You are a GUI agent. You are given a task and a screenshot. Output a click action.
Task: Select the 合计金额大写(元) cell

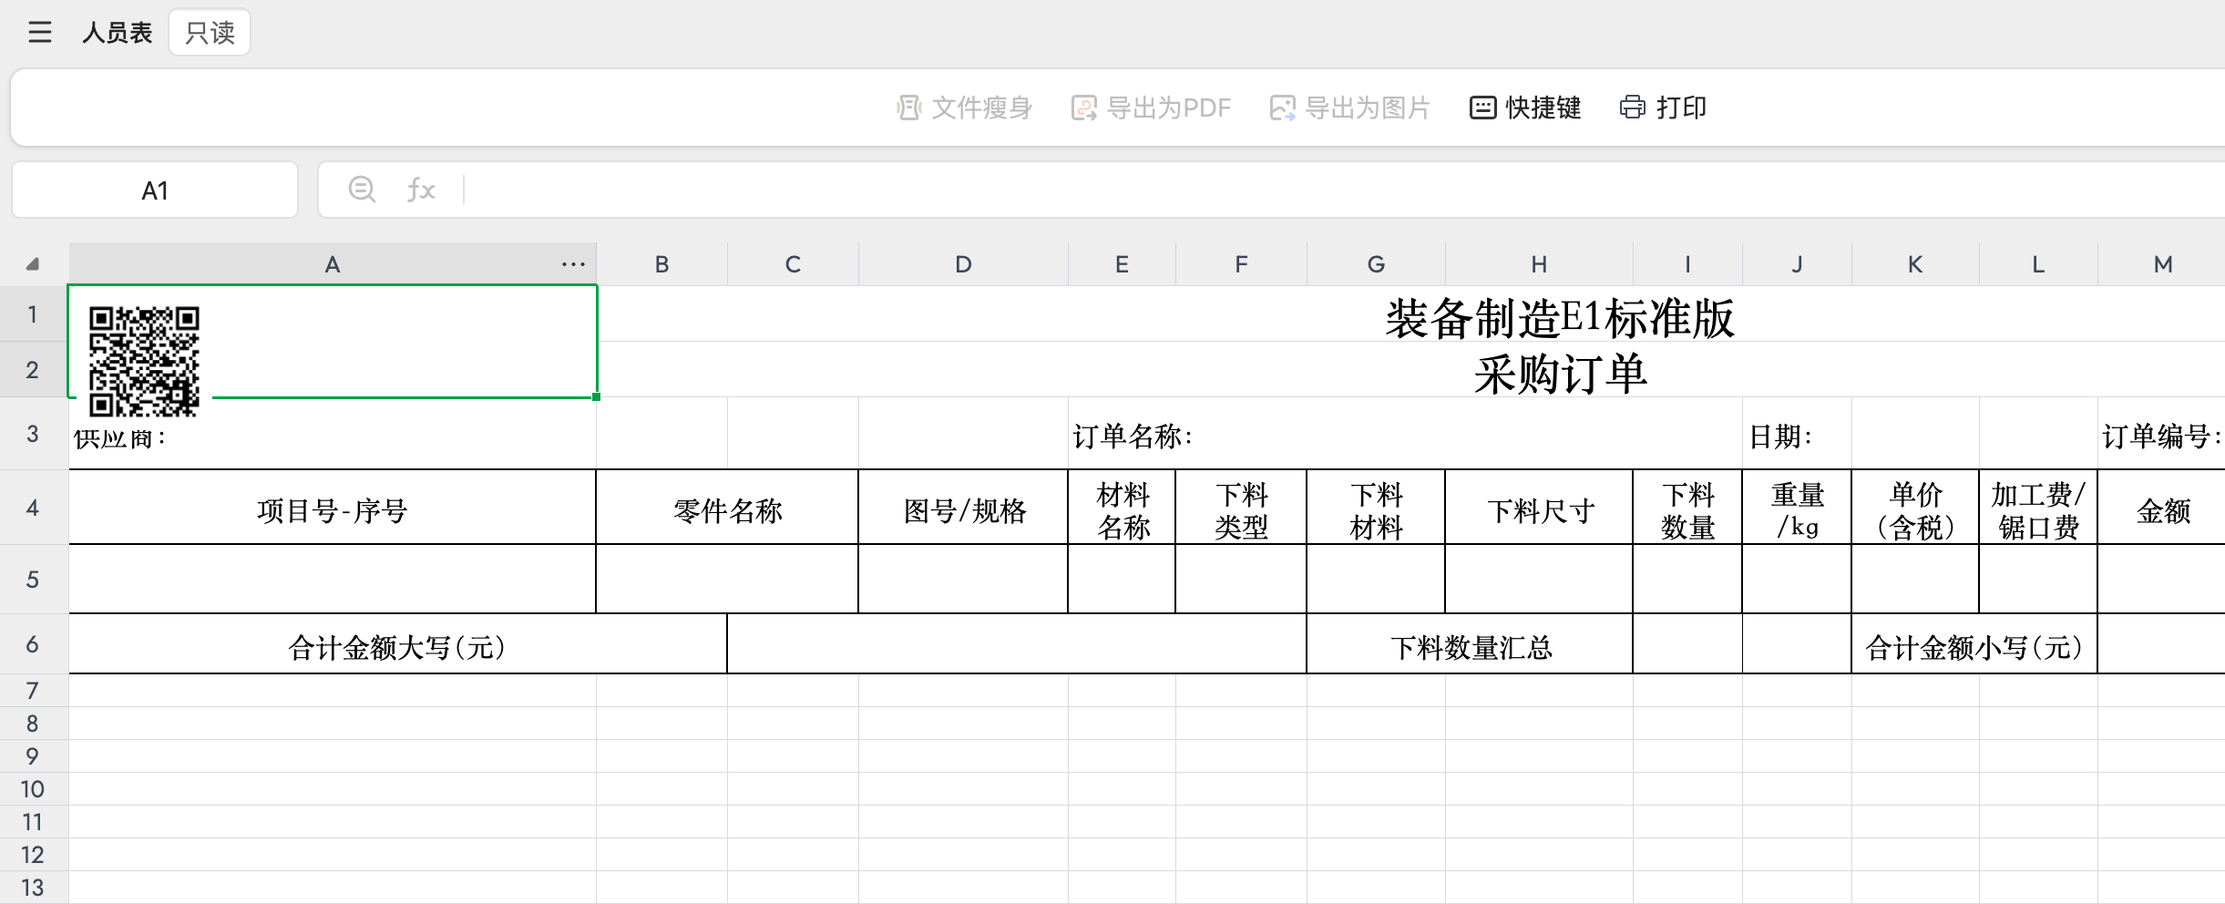click(397, 646)
